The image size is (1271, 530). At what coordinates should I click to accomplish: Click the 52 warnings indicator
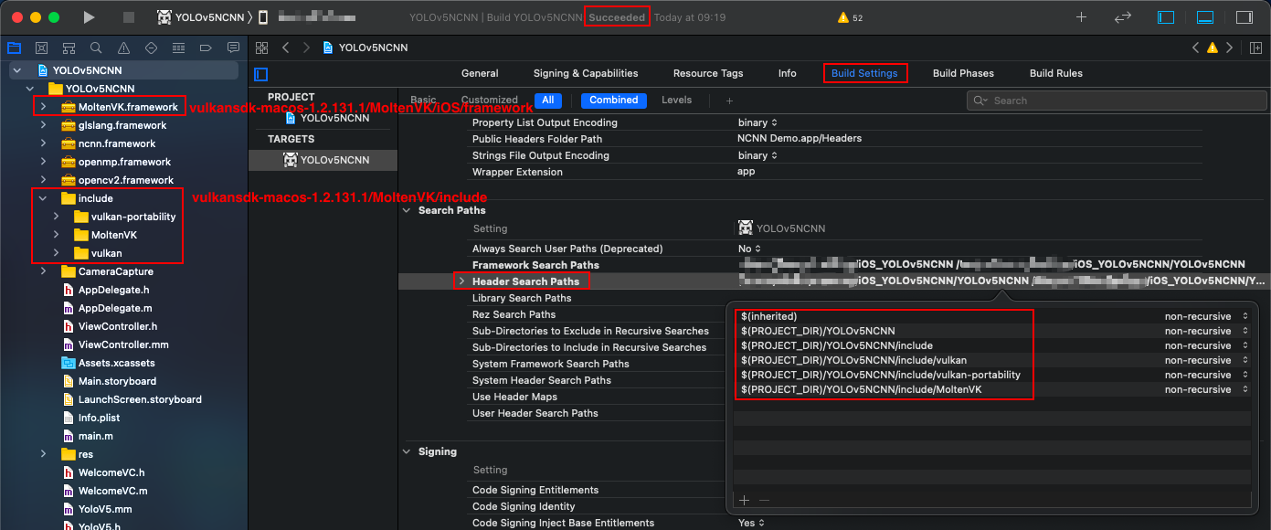[x=850, y=17]
